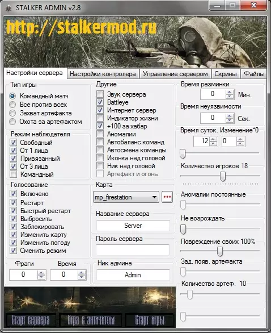Toggle От 1 лица spectator checkbox
The image size is (271, 333).
pyautogui.click(x=14, y=151)
